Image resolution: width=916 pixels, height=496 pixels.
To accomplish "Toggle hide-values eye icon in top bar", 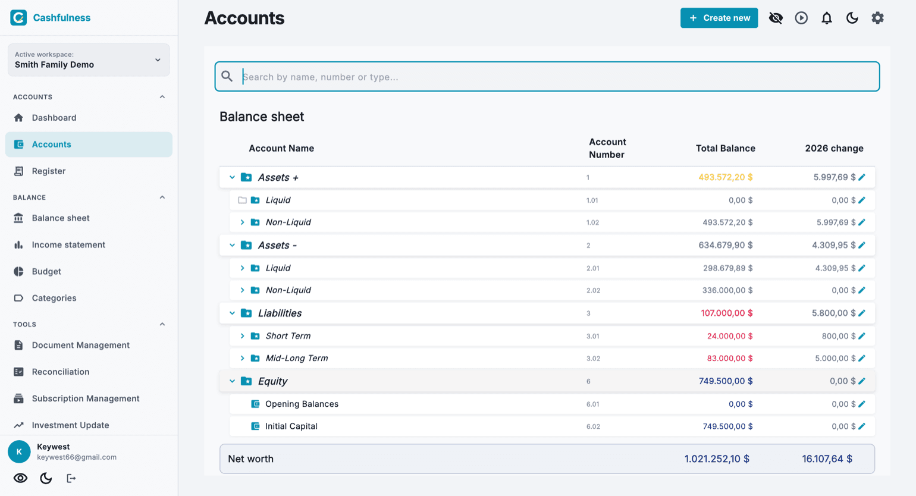I will 776,18.
